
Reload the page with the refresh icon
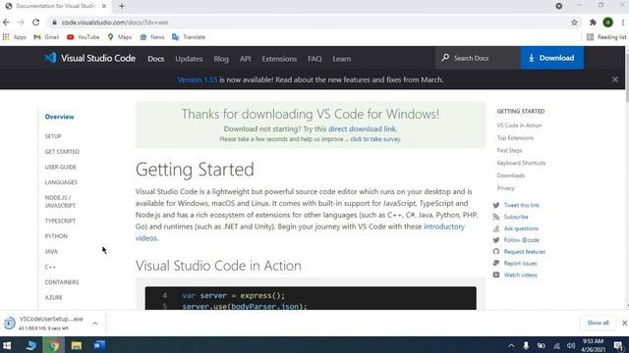tap(35, 23)
